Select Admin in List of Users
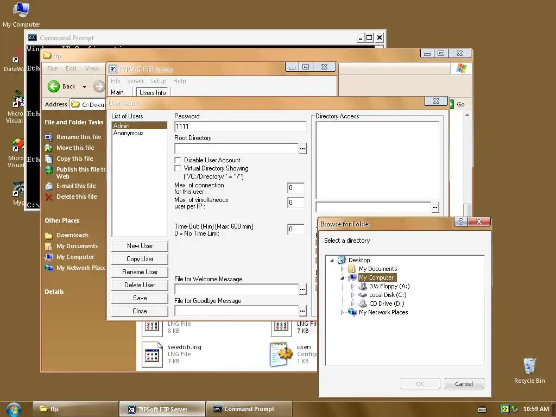 tap(140, 126)
